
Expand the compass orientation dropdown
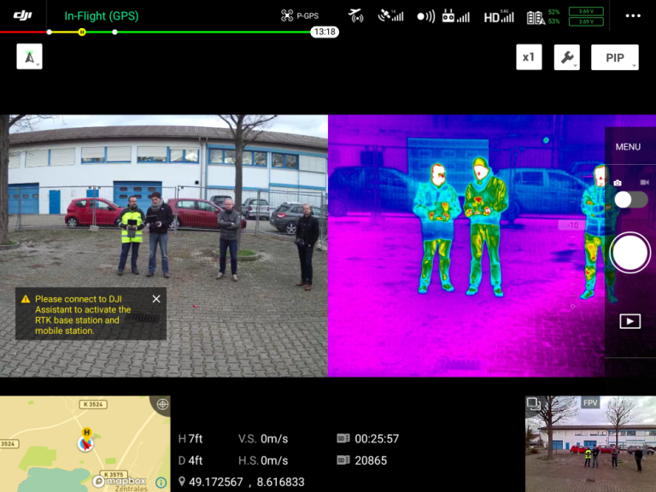click(30, 57)
